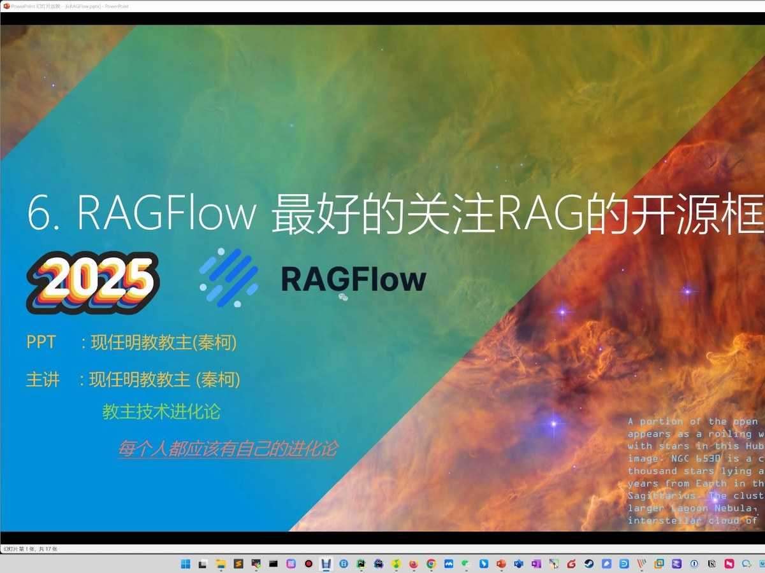The image size is (765, 573).
Task: Launch Firefox from the taskbar
Action: coord(414,563)
